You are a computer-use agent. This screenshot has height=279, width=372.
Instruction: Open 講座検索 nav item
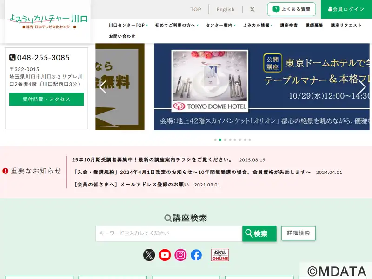pyautogui.click(x=289, y=25)
